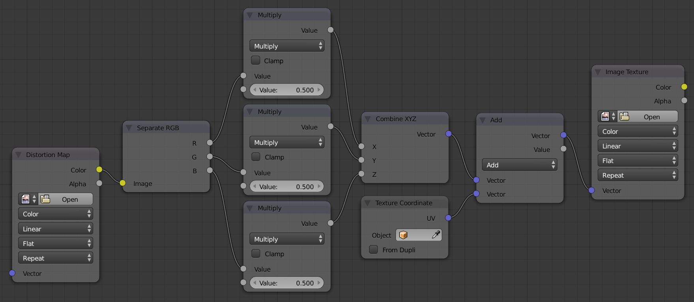The width and height of the screenshot is (694, 302).
Task: Collapse the bottom Multiply node
Action: pos(249,208)
